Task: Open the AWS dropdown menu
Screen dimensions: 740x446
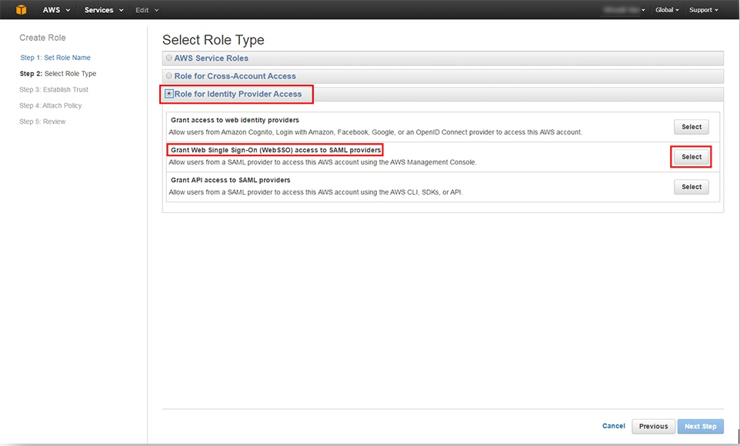Action: pyautogui.click(x=56, y=10)
